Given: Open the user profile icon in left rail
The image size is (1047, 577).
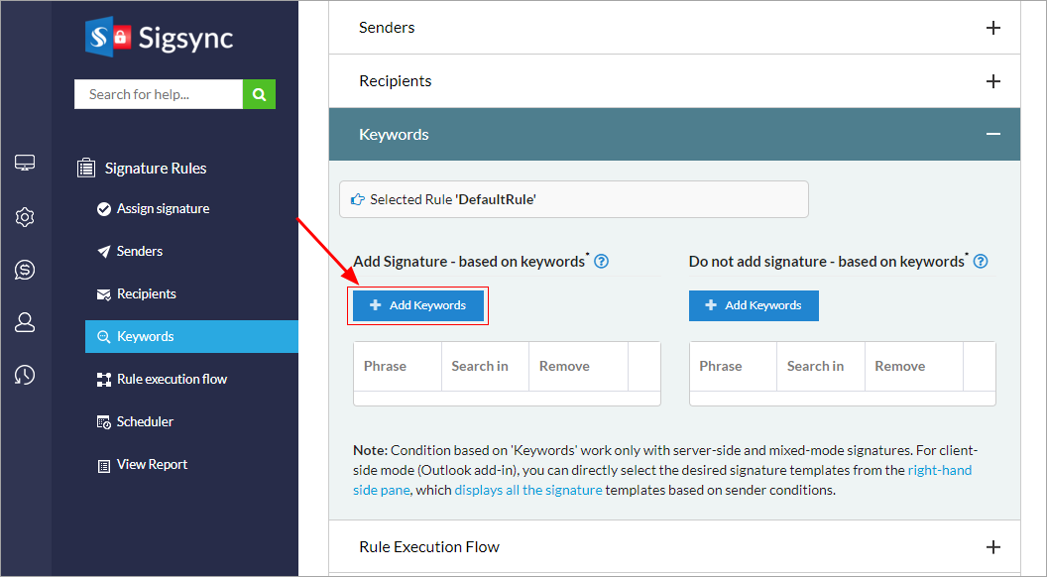Looking at the screenshot, I should tap(25, 322).
